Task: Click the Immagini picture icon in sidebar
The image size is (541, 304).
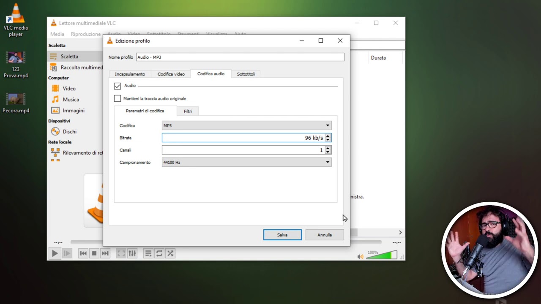Action: pyautogui.click(x=55, y=111)
